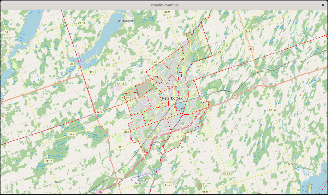Screen dimensions: 328x195
Task: Click the orange route 28 shield
Action: pyautogui.click(x=251, y=49)
